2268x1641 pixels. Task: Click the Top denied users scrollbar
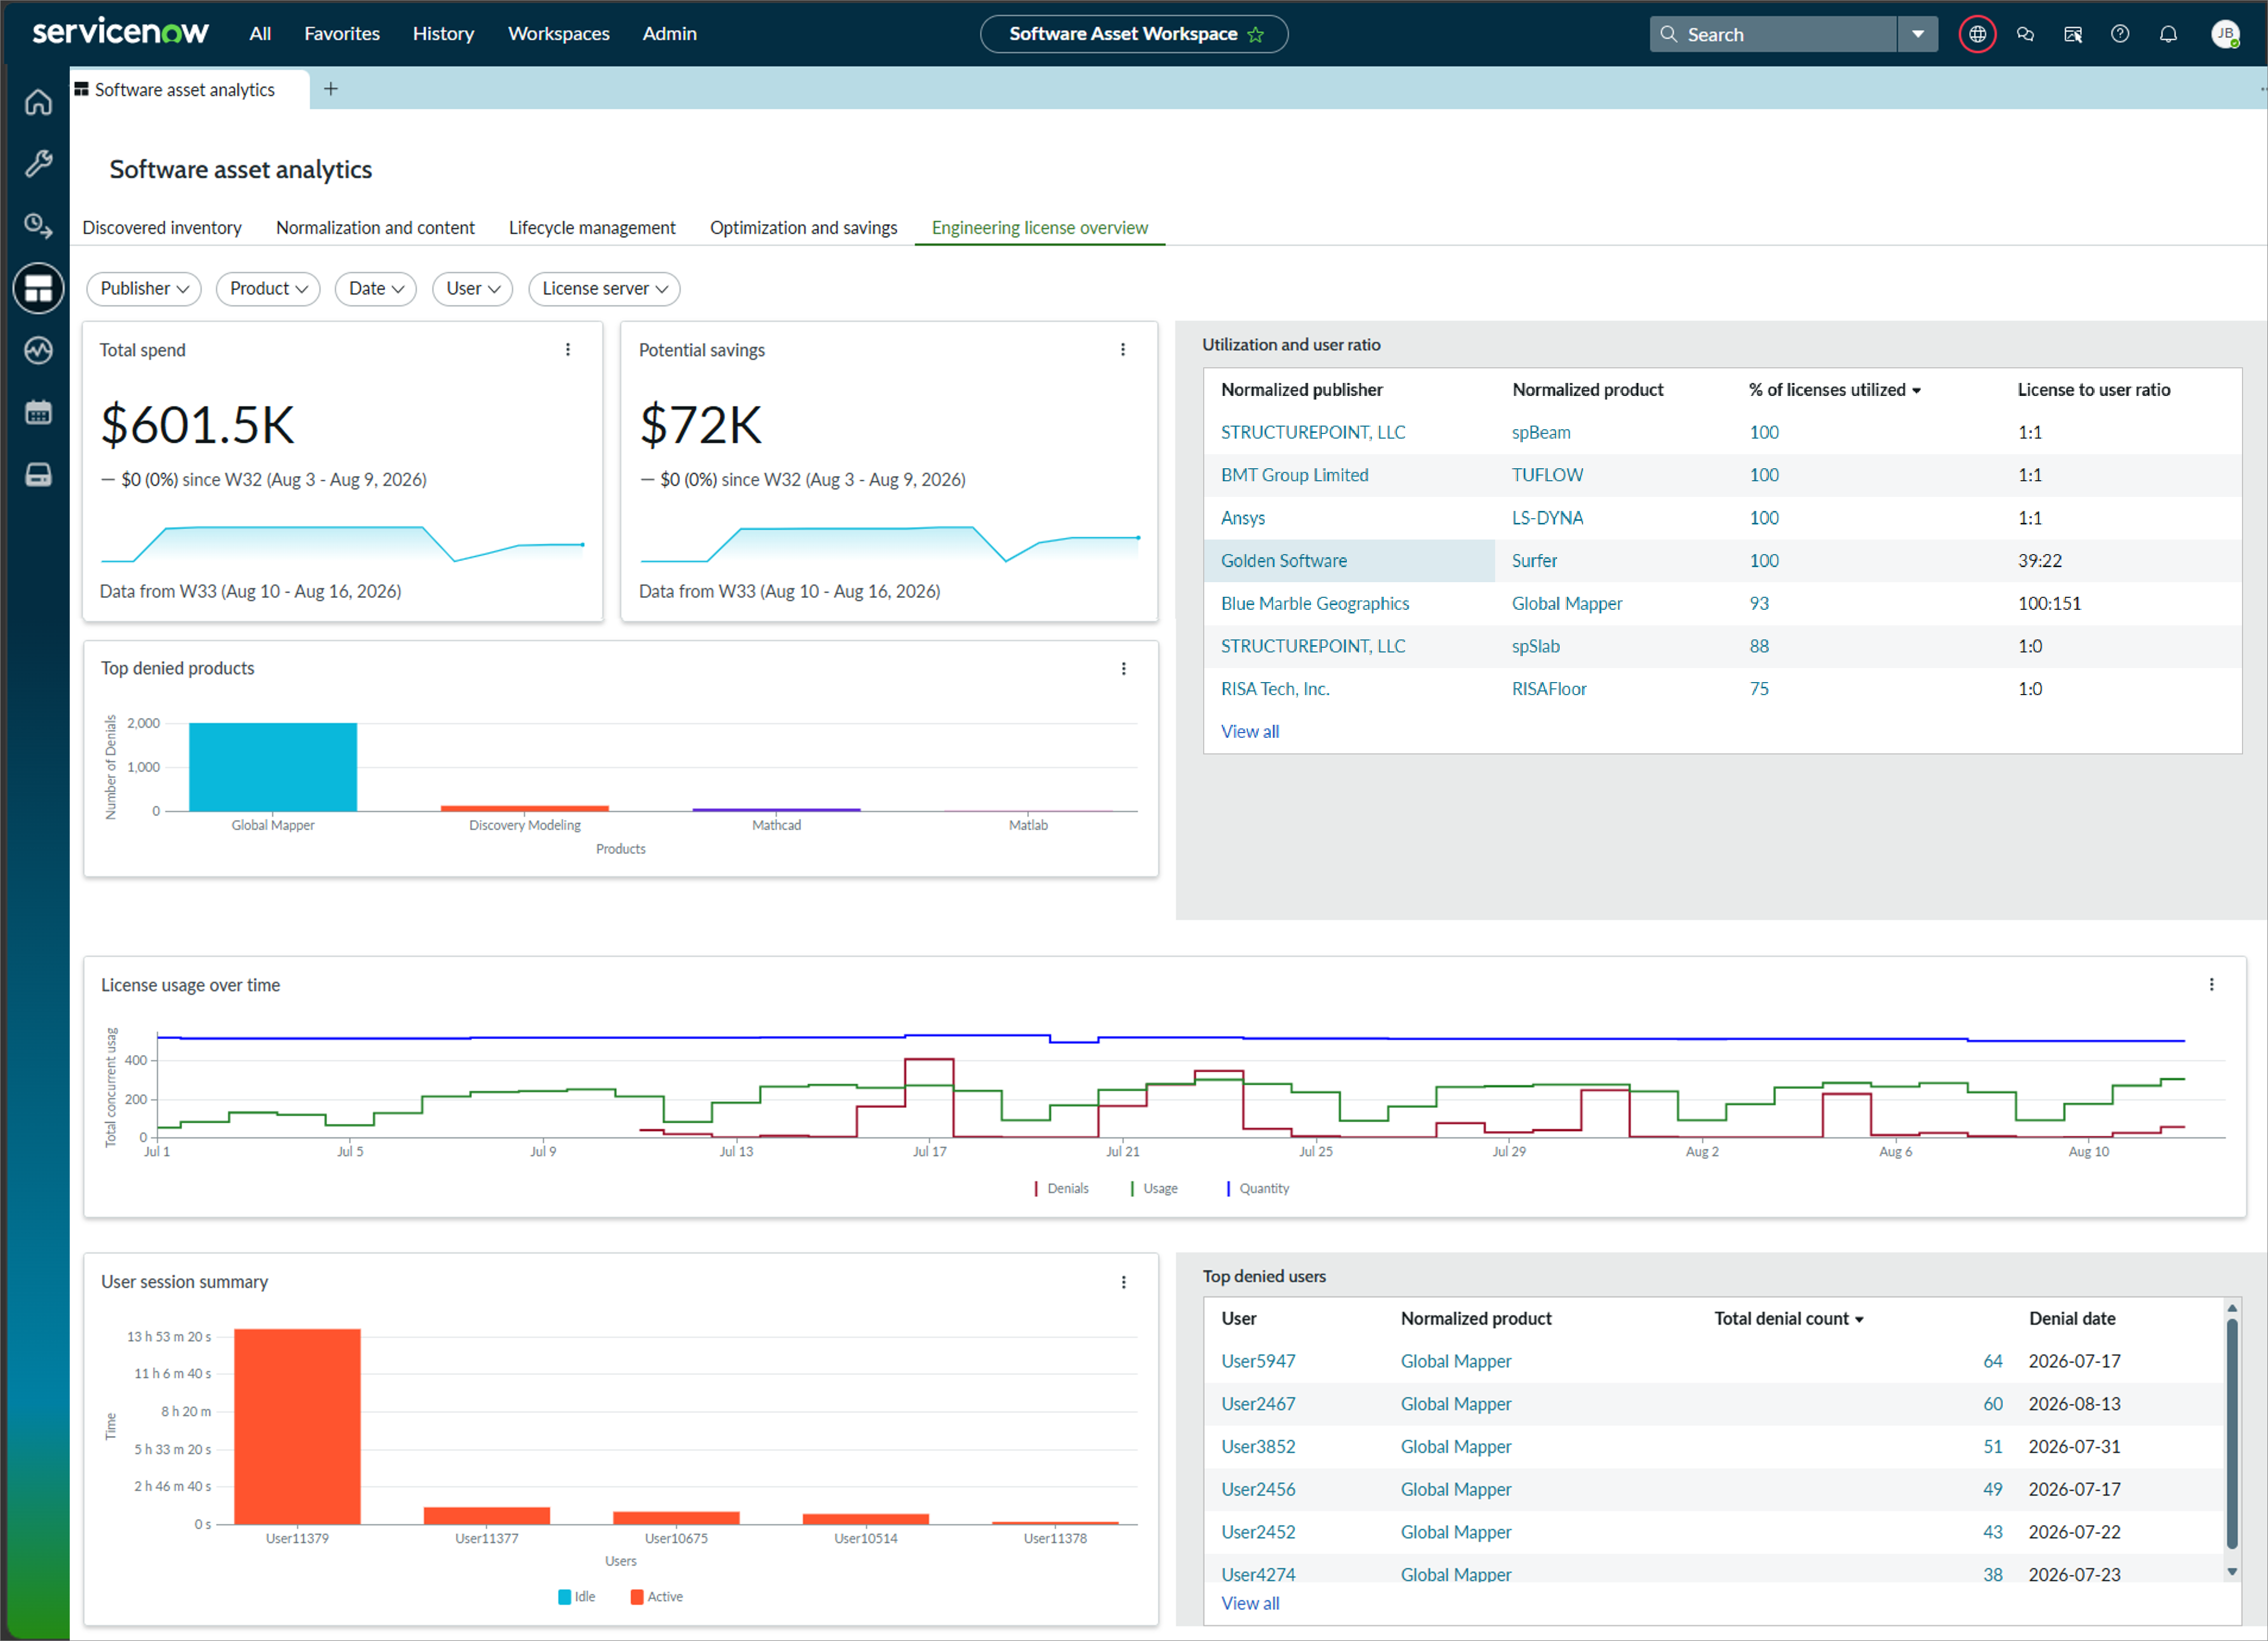click(2231, 1434)
